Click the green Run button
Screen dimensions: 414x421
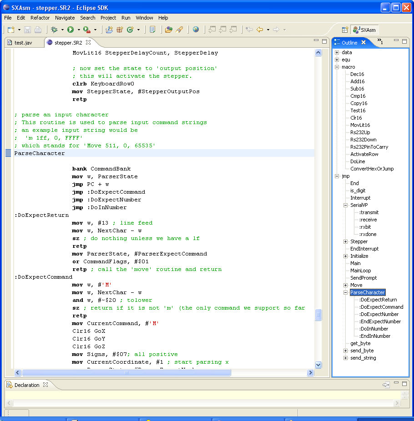71,30
